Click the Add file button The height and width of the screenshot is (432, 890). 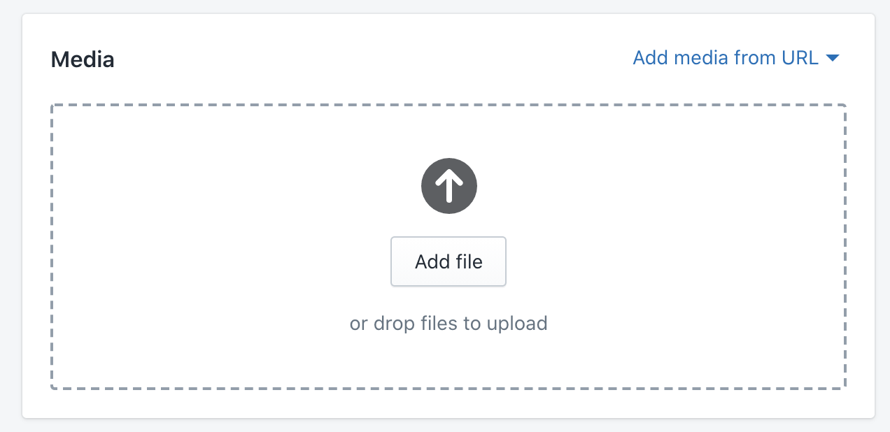pyautogui.click(x=448, y=261)
